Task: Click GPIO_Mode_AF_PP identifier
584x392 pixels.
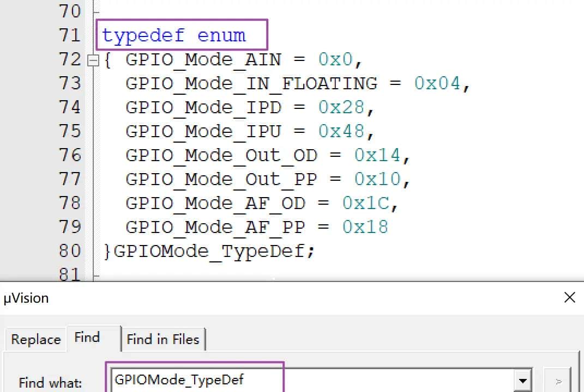Action: point(215,227)
